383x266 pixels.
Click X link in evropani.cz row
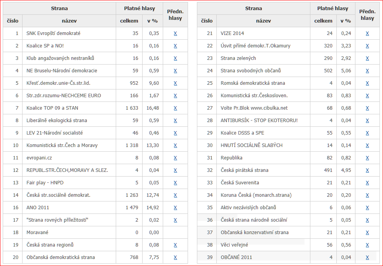[x=175, y=158]
